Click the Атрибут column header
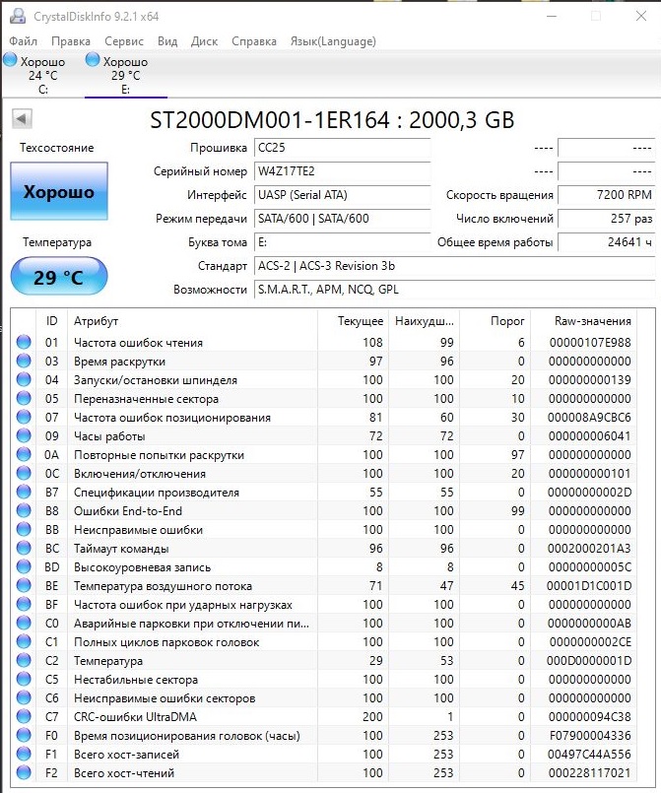Screen dimensions: 661x793 [192, 320]
